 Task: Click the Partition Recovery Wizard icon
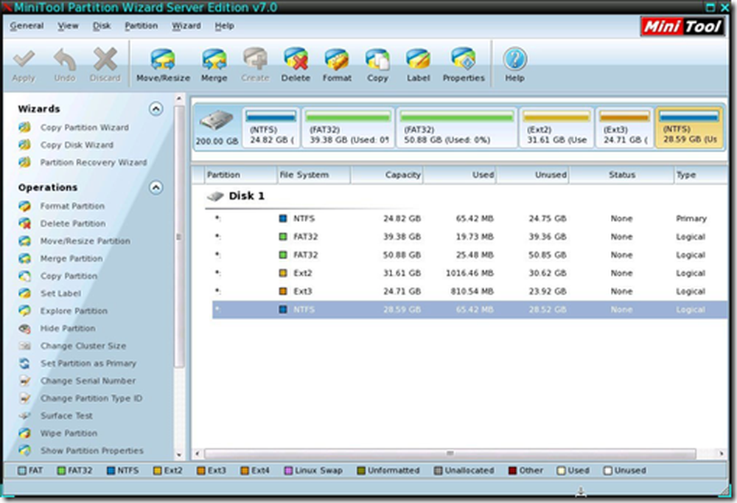pyautogui.click(x=25, y=162)
